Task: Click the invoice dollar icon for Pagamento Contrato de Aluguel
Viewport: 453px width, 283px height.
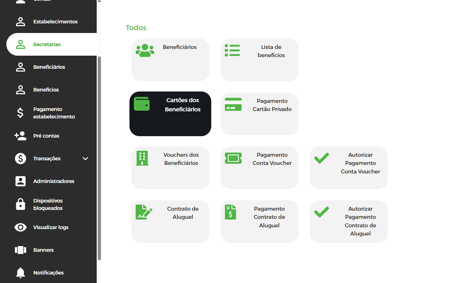Action: 231,212
